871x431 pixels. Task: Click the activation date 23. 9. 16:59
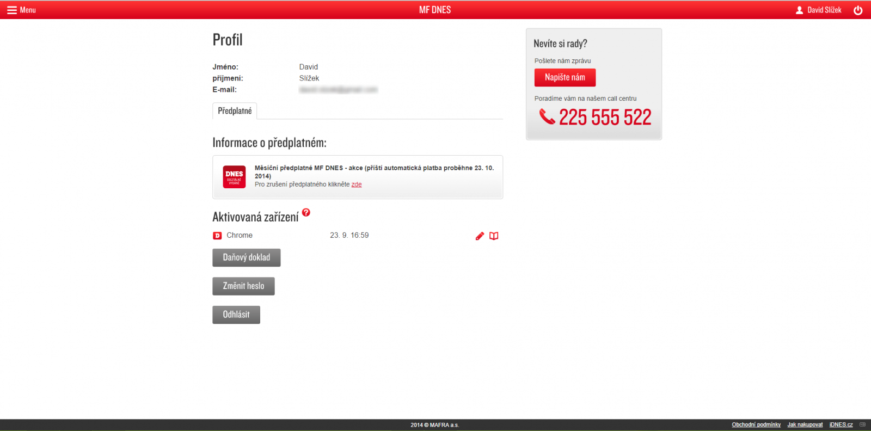pyautogui.click(x=349, y=236)
